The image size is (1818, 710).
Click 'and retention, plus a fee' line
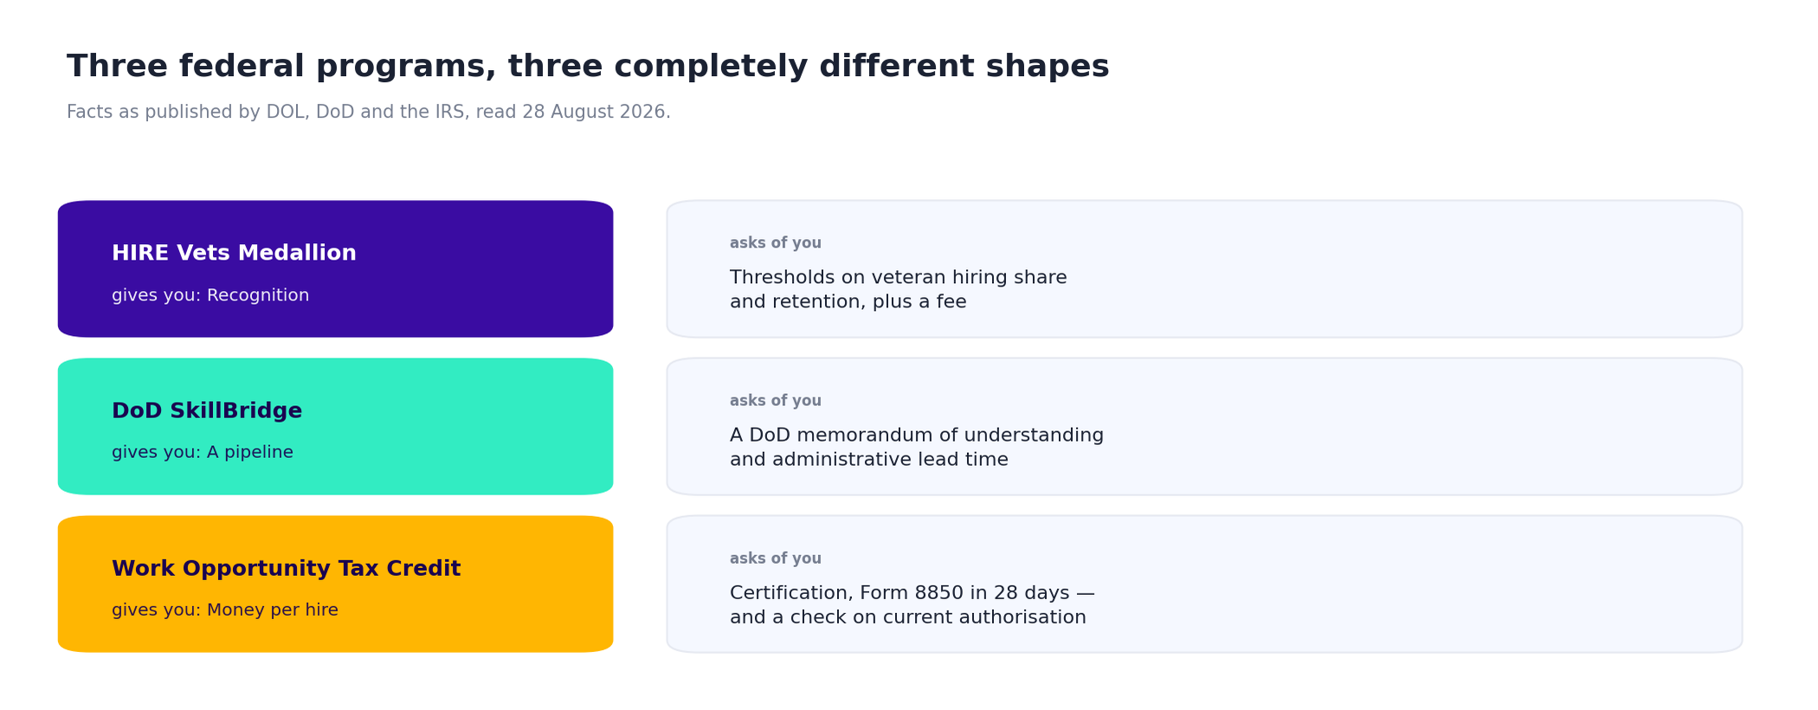848,302
